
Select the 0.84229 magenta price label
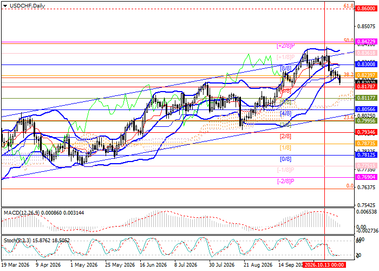(x=366, y=41)
